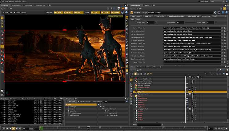Click the Bake Points button
This screenshot has width=229, height=131.
pyautogui.click(x=136, y=16)
